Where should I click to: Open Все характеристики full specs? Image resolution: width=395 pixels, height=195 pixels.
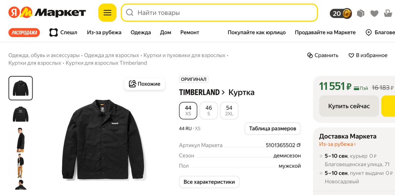click(x=209, y=182)
